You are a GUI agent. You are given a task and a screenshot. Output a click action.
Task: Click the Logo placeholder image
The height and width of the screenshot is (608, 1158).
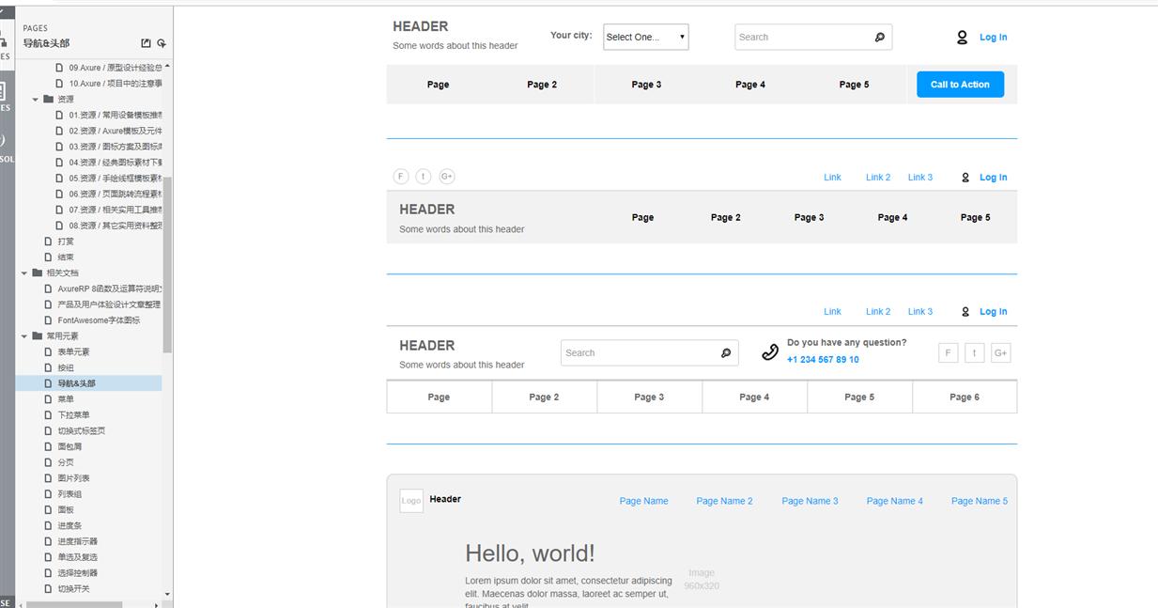pyautogui.click(x=411, y=501)
